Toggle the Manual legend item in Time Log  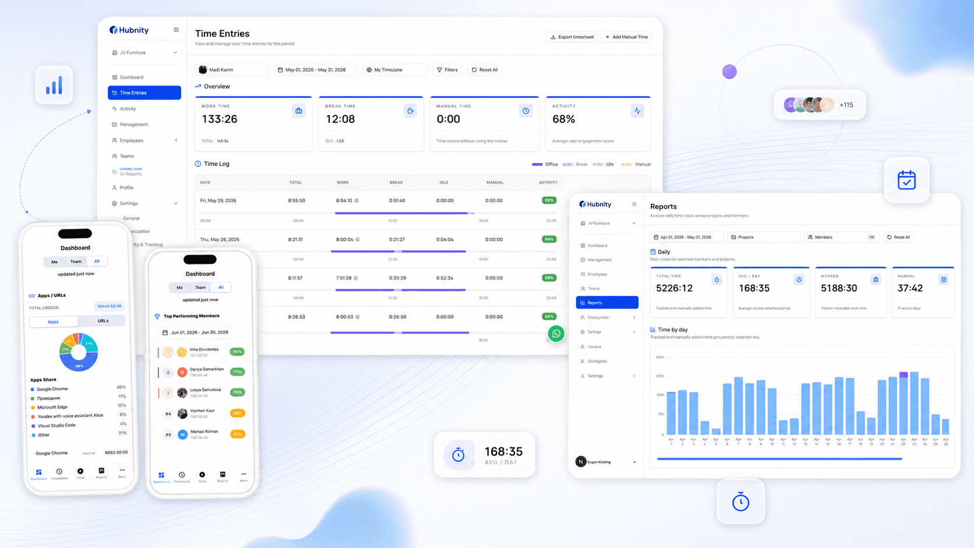(x=636, y=164)
